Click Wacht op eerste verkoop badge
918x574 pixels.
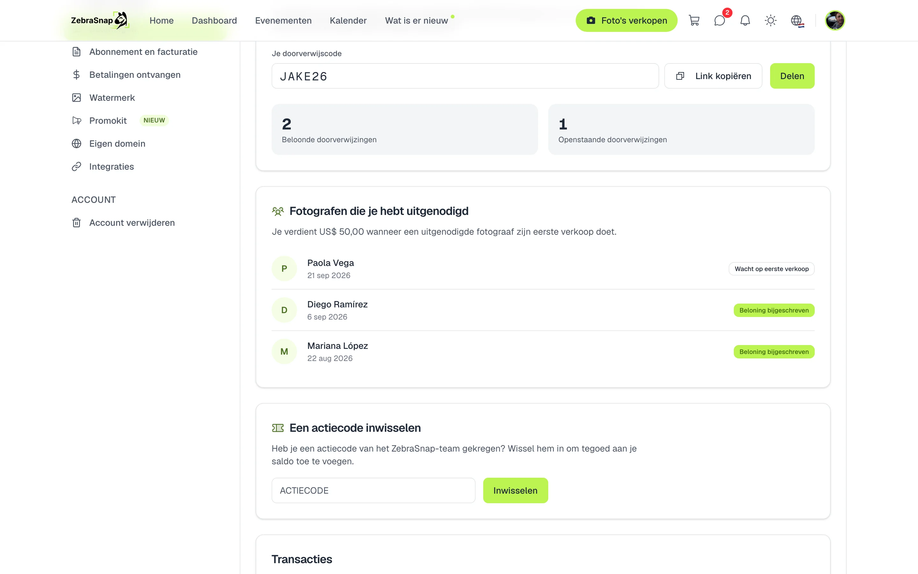772,269
